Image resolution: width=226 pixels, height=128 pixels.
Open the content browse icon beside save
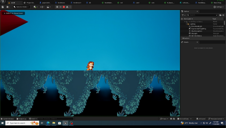(x=8, y=7)
